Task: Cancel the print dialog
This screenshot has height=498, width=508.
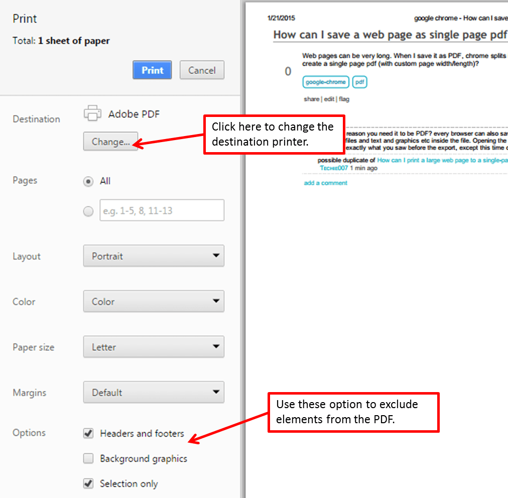Action: click(x=202, y=70)
